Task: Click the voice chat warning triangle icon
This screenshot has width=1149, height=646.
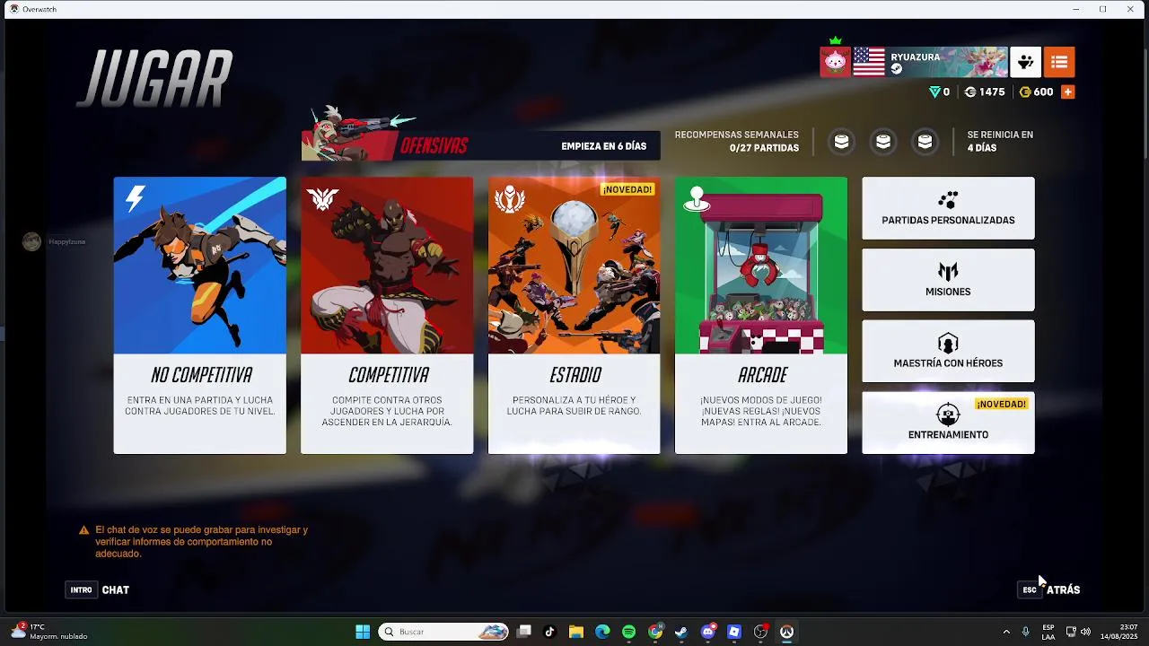Action: [83, 530]
